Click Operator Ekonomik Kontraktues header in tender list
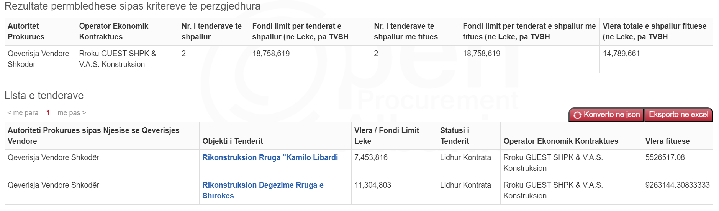The width and height of the screenshot is (719, 211). click(x=561, y=141)
